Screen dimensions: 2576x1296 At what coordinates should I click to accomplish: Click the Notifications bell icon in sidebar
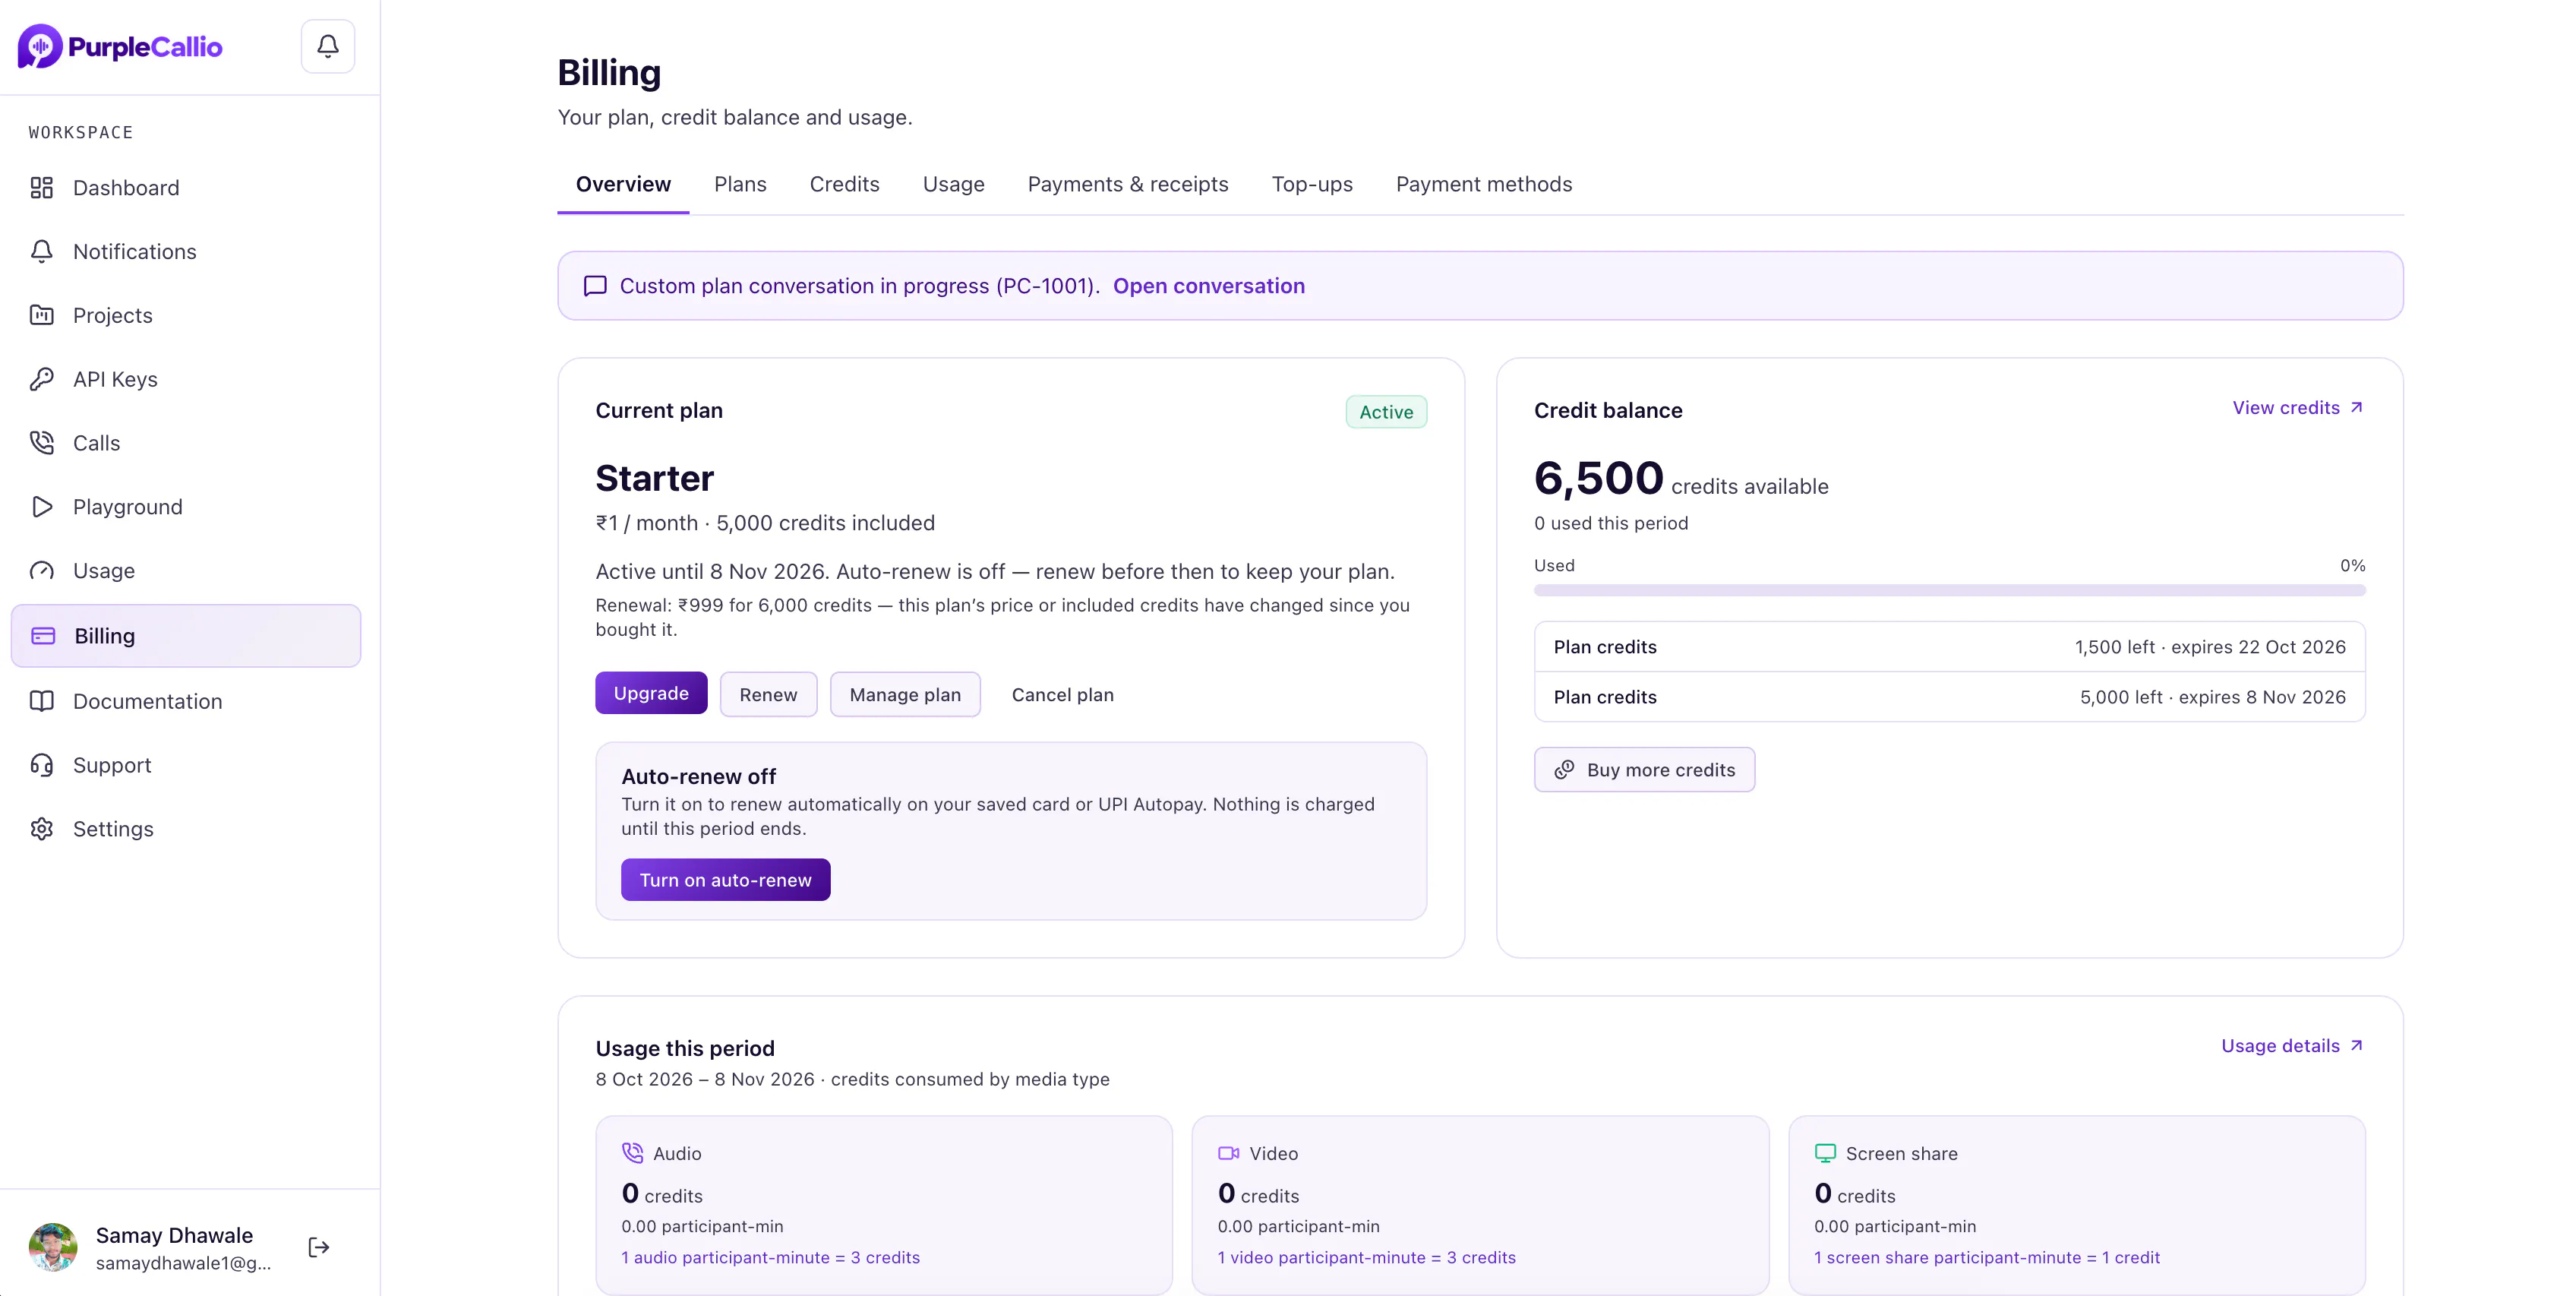[41, 252]
